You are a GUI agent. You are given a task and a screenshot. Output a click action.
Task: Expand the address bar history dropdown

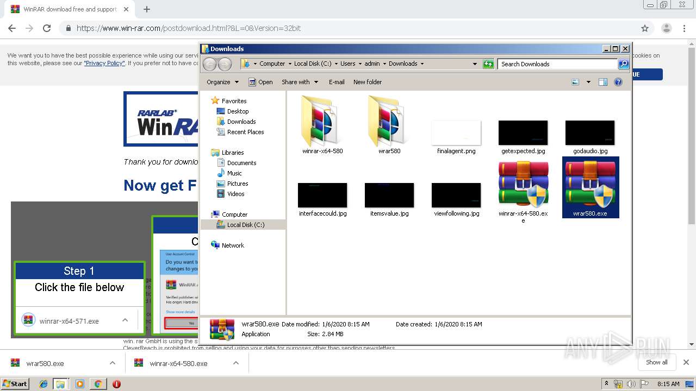tap(475, 64)
